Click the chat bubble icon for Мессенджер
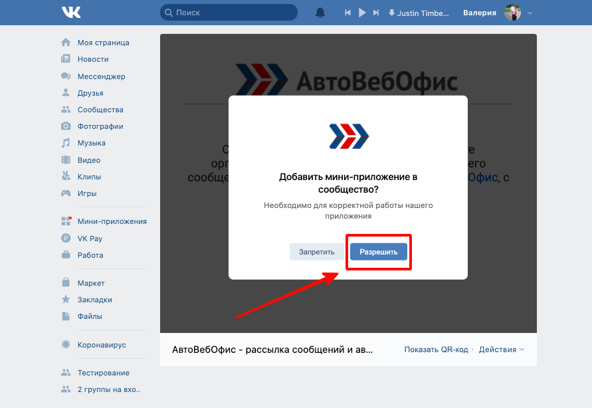The image size is (592, 408). coord(66,76)
